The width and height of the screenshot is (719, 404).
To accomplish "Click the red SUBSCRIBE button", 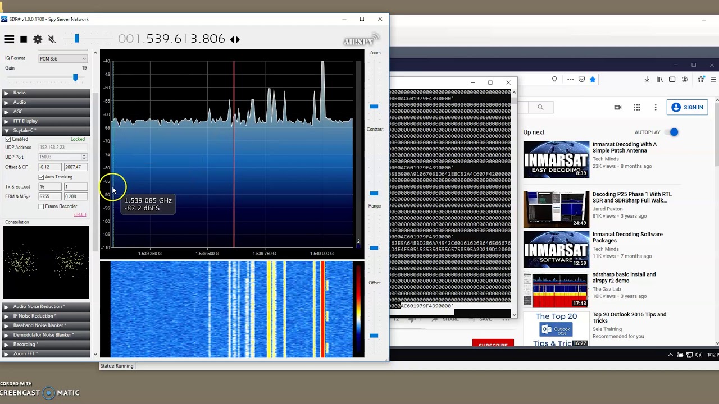I will point(493,343).
